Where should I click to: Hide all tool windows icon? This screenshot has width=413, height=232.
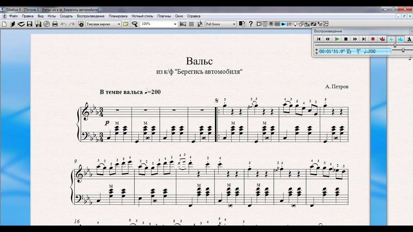[x=325, y=24]
